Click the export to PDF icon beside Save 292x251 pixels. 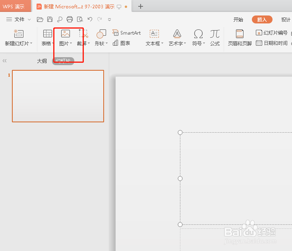(60, 19)
